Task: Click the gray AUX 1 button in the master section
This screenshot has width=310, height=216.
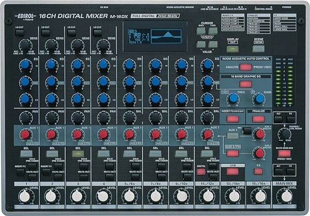Action: (x=233, y=136)
